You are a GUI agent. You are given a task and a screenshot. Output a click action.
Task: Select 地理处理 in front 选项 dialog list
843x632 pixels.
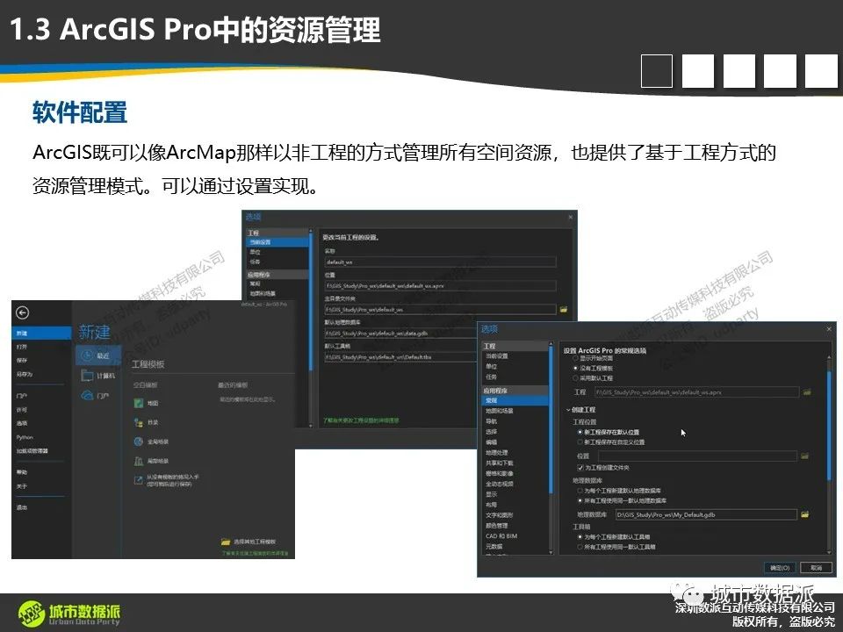click(x=497, y=453)
